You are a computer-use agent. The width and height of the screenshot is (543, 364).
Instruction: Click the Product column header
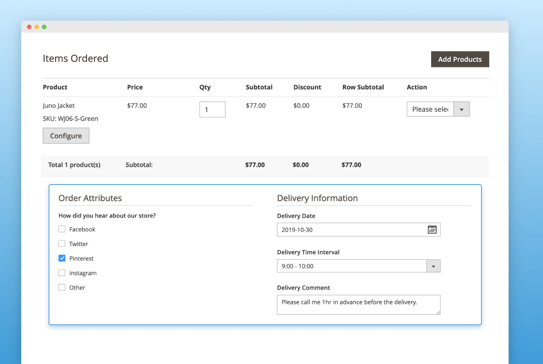pos(55,87)
